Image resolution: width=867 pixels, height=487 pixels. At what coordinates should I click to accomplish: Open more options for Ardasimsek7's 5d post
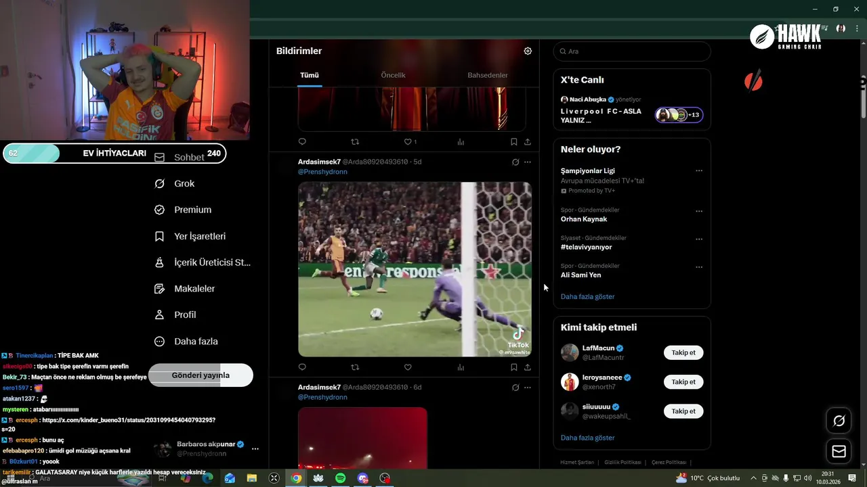(528, 162)
